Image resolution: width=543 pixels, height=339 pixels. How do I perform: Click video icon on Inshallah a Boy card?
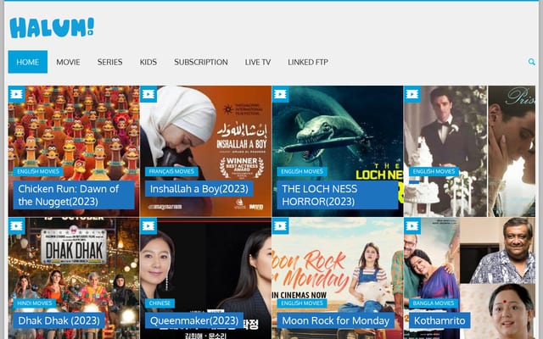(x=148, y=94)
